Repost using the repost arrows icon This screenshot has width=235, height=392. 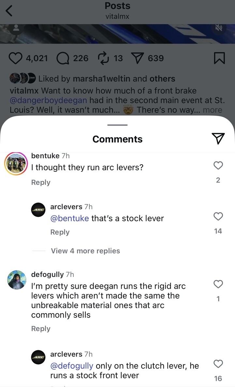pos(103,58)
